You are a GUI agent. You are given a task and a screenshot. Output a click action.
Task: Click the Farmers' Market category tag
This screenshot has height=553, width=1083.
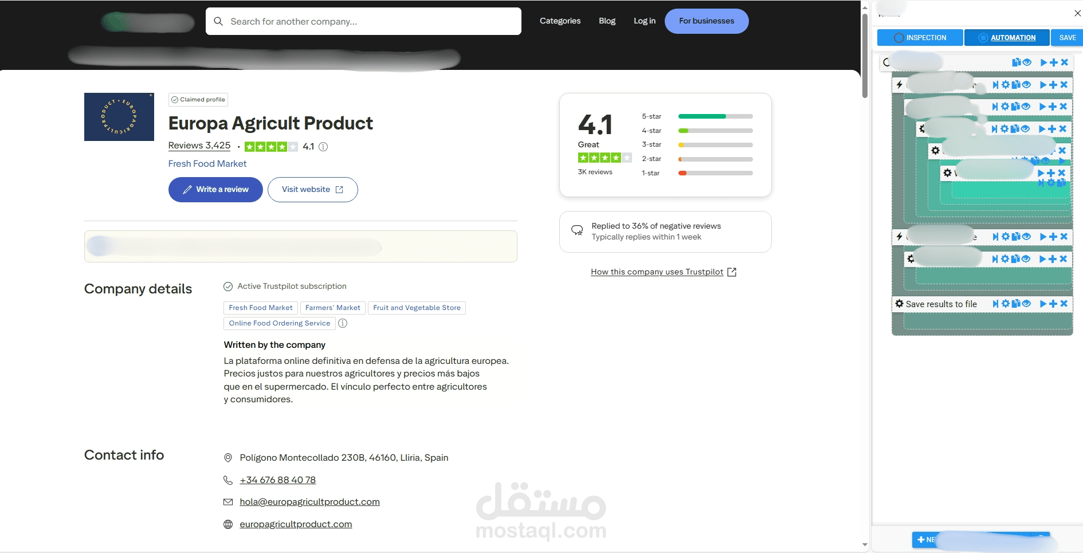pyautogui.click(x=333, y=308)
